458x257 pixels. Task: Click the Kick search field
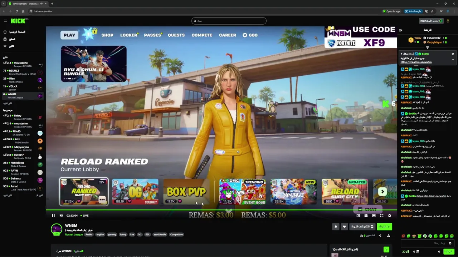click(x=229, y=21)
